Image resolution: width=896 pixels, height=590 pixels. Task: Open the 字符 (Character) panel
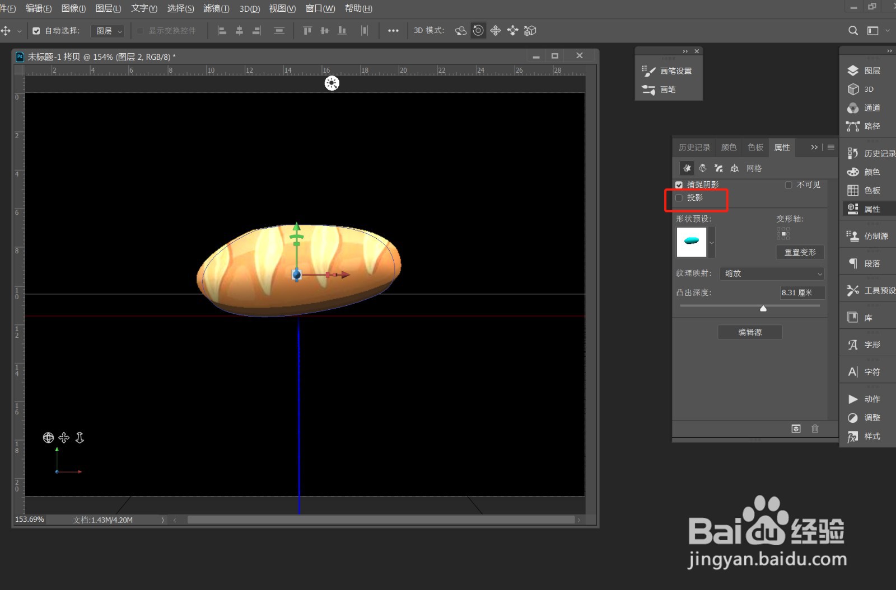click(853, 372)
